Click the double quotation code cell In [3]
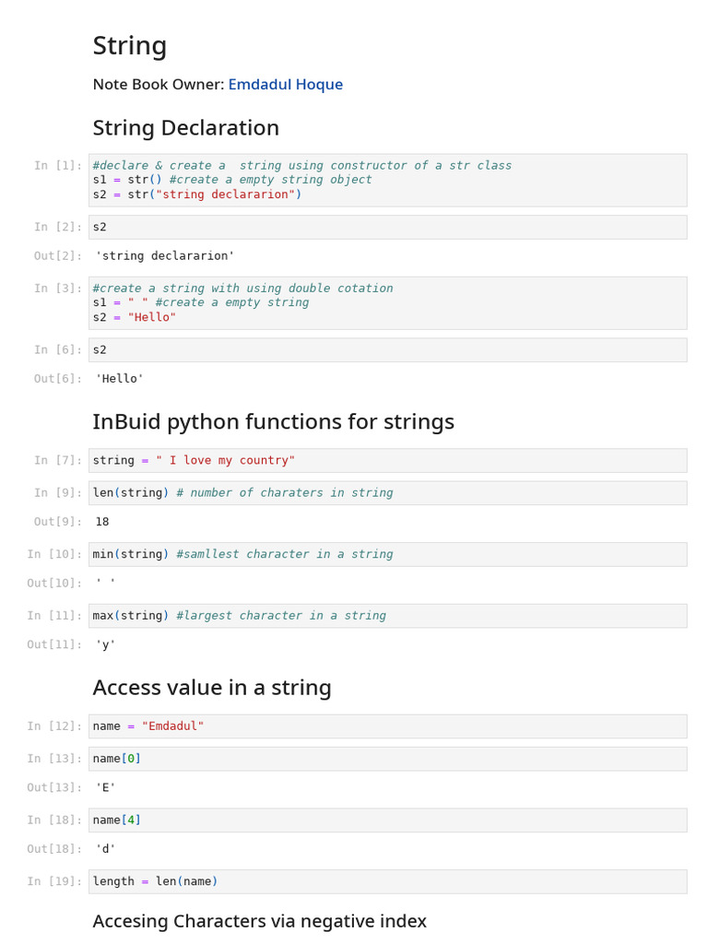Viewport: 708px width, 944px height. coord(387,302)
